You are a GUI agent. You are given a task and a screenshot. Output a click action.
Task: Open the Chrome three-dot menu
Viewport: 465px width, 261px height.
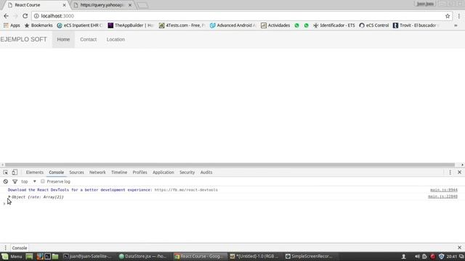pos(458,16)
